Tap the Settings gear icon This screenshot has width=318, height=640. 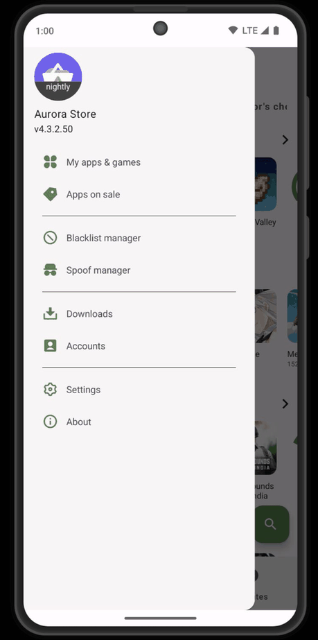coord(50,390)
